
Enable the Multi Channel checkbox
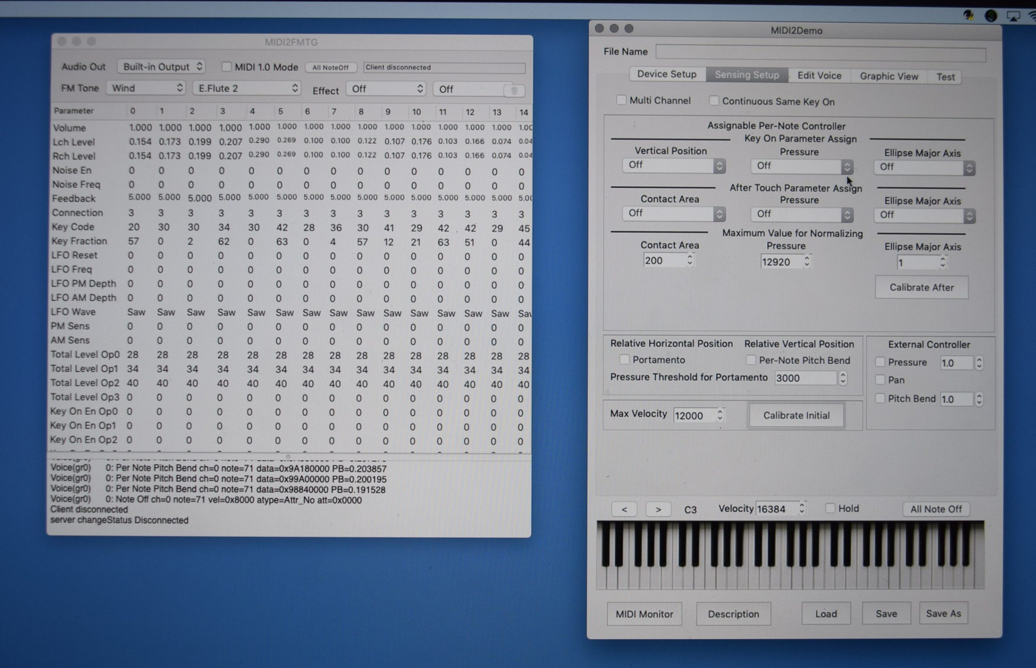point(621,100)
